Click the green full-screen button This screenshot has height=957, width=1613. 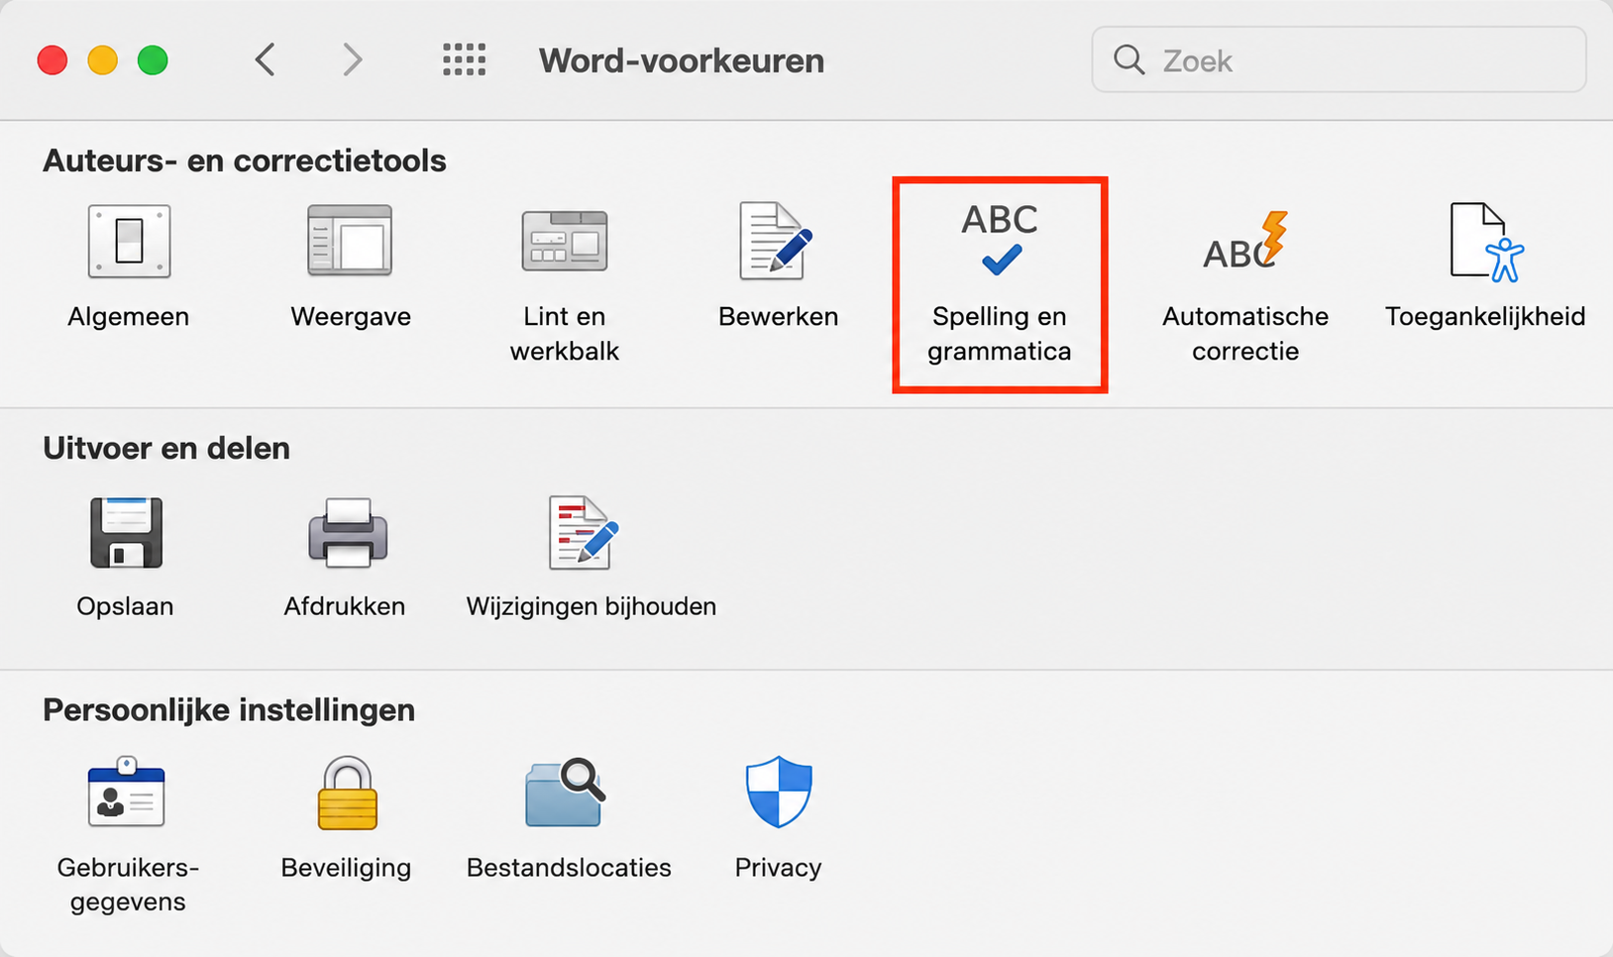[153, 60]
